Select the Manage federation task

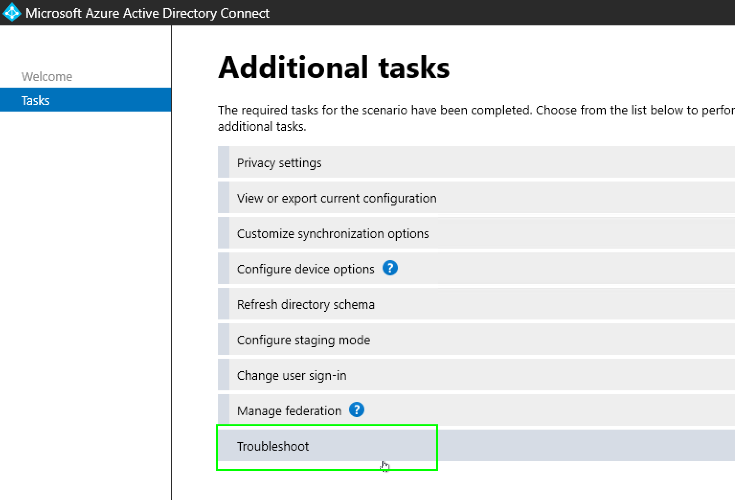[x=476, y=410]
